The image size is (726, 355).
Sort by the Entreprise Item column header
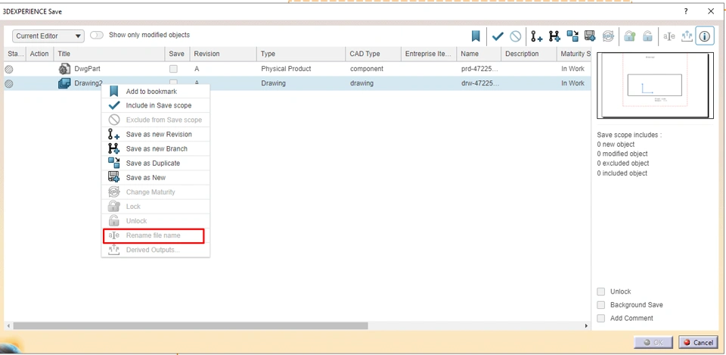point(429,54)
